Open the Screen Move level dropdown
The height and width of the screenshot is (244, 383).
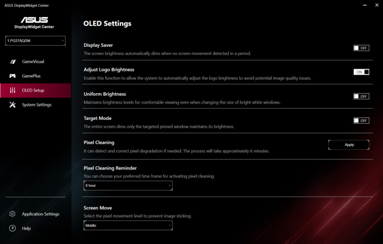click(128, 225)
